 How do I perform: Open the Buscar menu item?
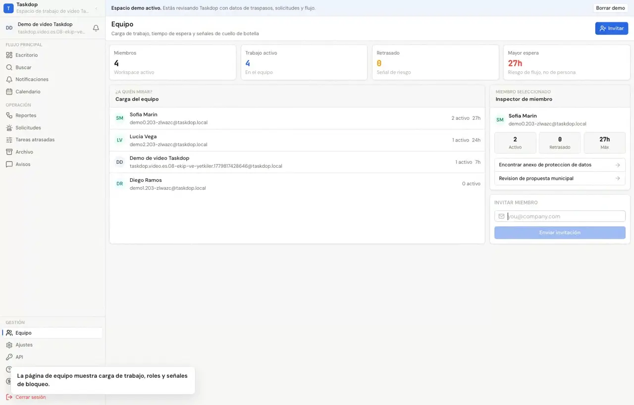coord(53,67)
